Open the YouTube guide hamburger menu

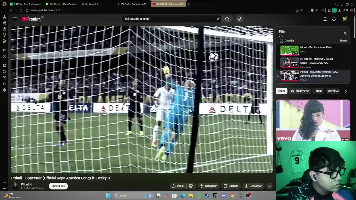click(x=15, y=19)
